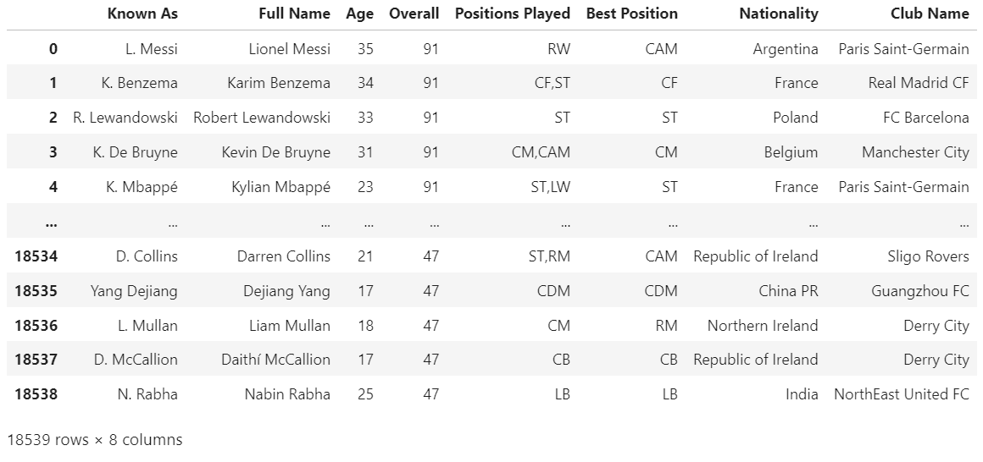
Task: Select row index 18538
Action: point(36,394)
